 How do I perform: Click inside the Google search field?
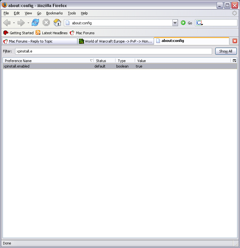220,23
